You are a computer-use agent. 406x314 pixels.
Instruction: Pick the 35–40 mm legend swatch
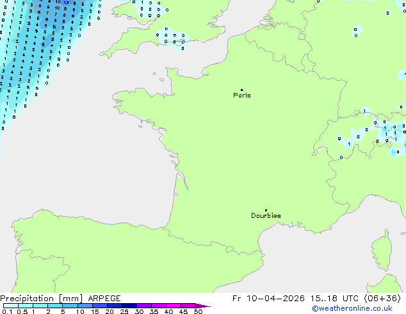(x=158, y=306)
